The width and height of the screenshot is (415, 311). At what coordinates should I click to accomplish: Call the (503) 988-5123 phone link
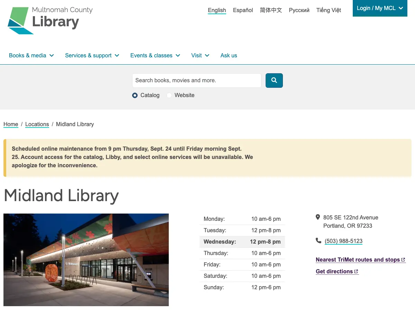[343, 241]
